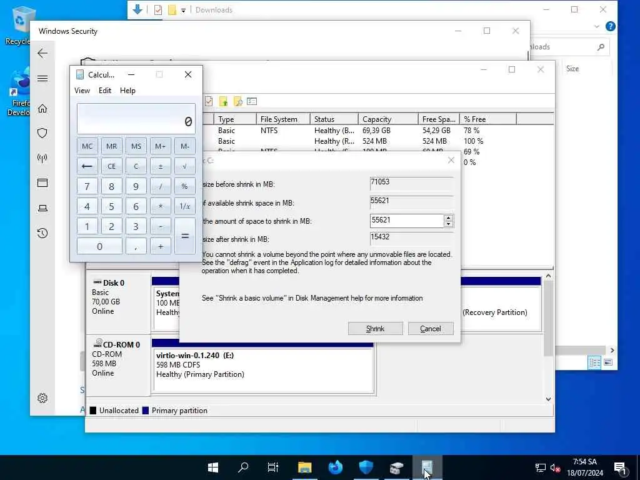Viewport: 640px width, 480px height.
Task: Click the number 0 key in Calculator
Action: (99, 246)
